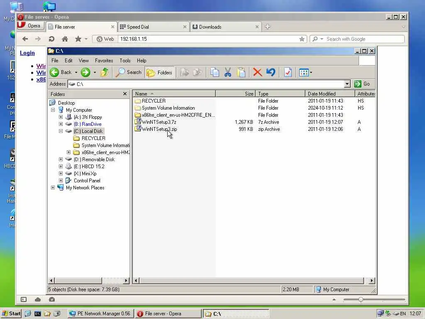Open the File menu in Explorer
Image resolution: width=425 pixels, height=319 pixels.
pyautogui.click(x=55, y=61)
